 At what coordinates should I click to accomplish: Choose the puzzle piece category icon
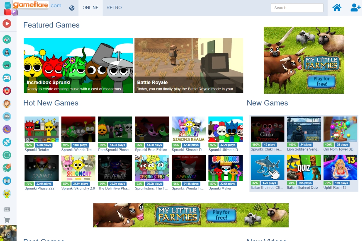click(7, 142)
